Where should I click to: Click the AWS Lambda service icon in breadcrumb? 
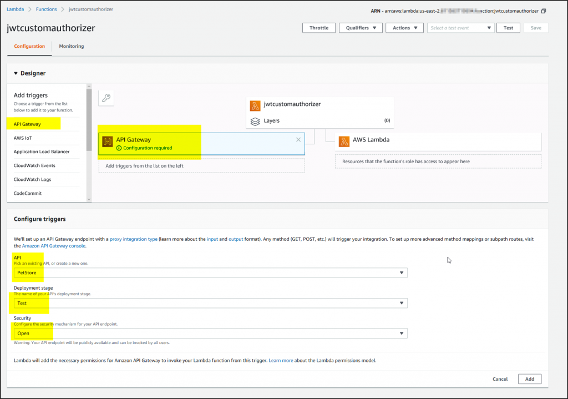click(15, 9)
